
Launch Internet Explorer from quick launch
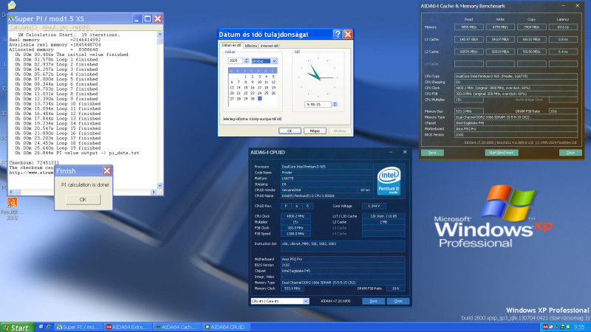[x=48, y=327]
